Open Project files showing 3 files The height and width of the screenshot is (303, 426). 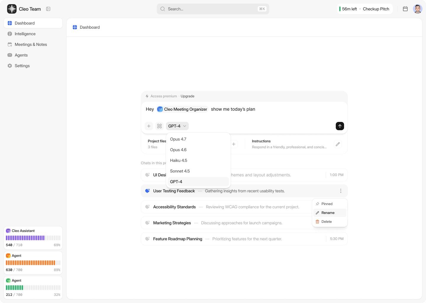[157, 144]
